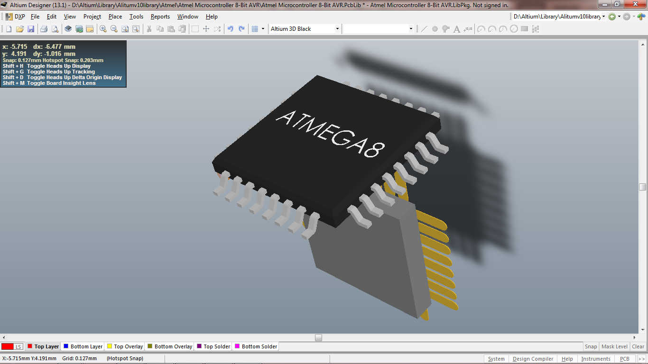Click the Mask Level button
The width and height of the screenshot is (648, 364).
pos(614,346)
